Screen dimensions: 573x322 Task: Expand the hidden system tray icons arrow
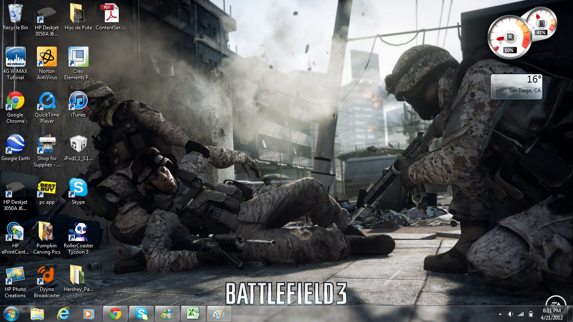click(x=500, y=314)
